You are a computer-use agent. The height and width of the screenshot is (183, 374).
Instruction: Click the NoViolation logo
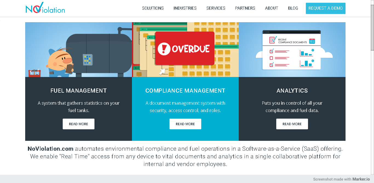coord(45,8)
